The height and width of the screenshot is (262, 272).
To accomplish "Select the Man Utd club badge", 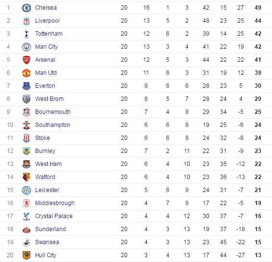I will [26, 73].
